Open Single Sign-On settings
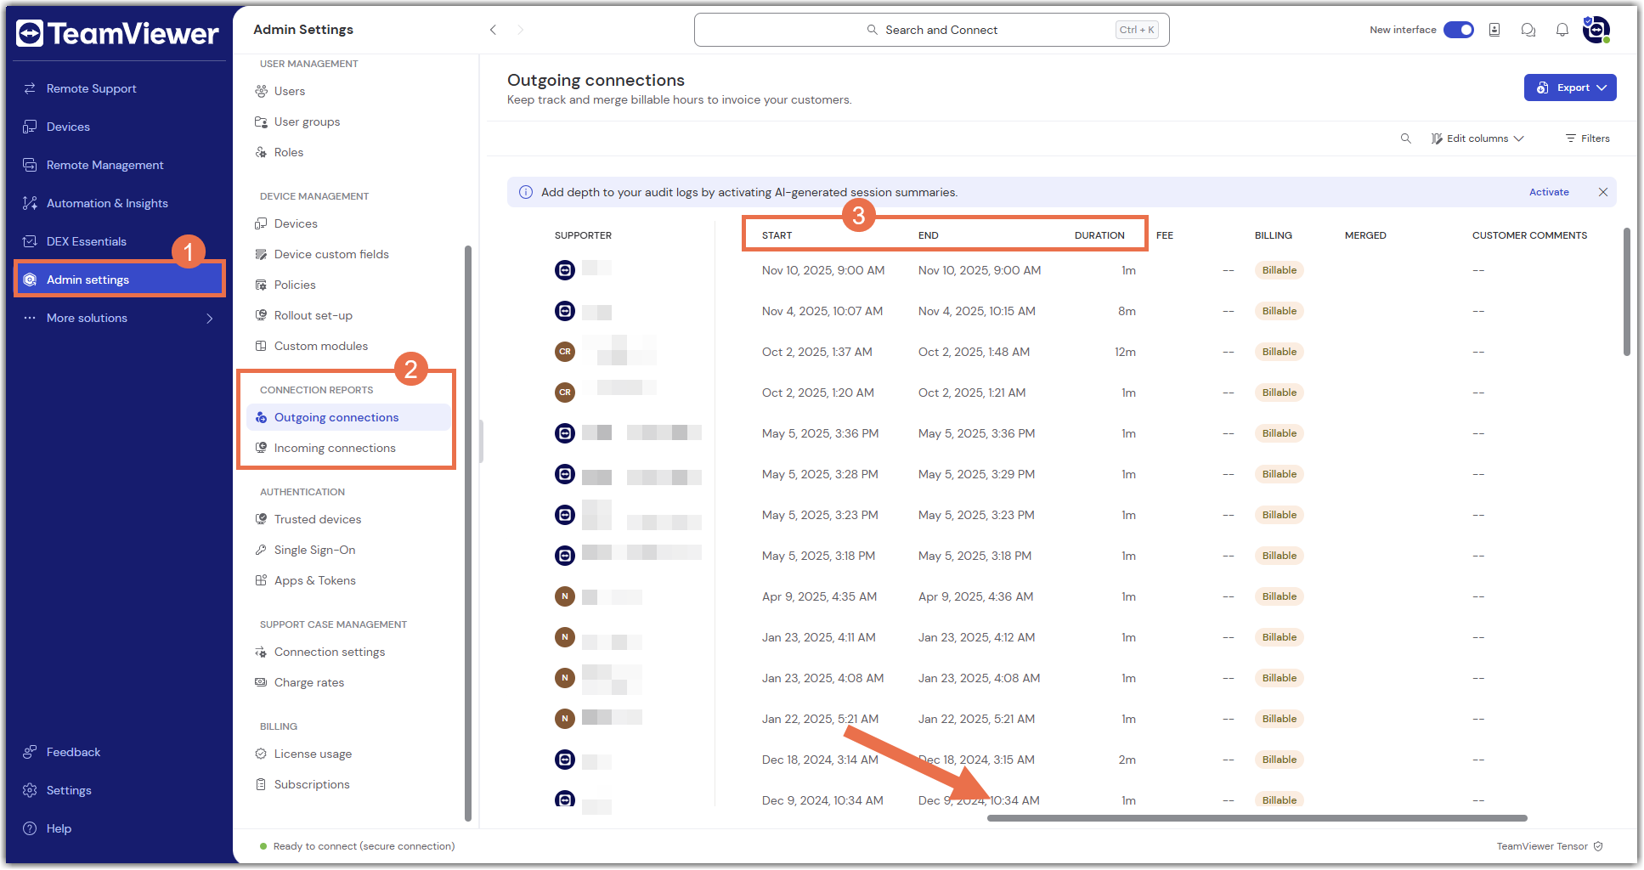Image resolution: width=1644 pixels, height=870 pixels. point(314,550)
